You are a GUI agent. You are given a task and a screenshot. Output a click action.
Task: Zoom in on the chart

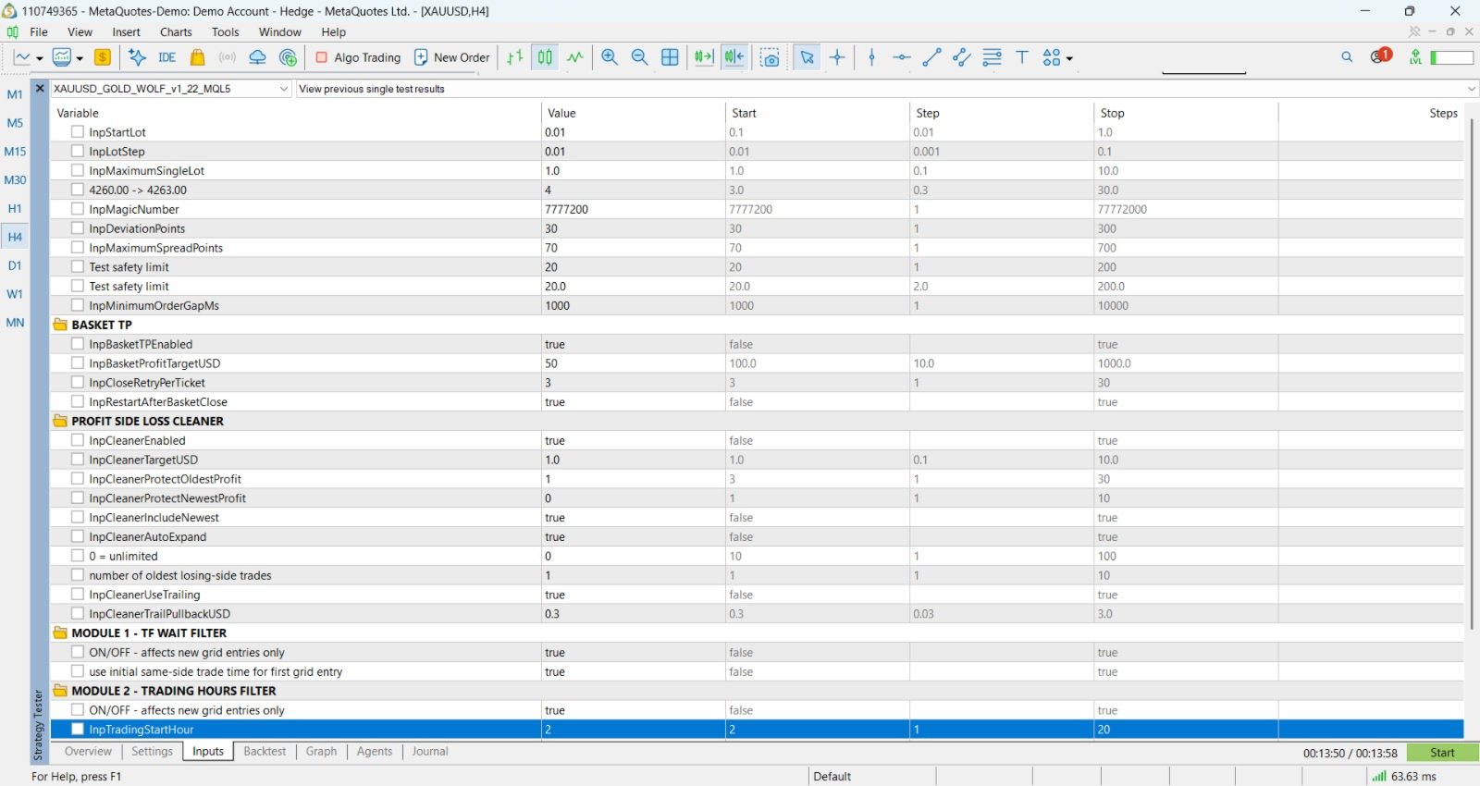[x=610, y=57]
